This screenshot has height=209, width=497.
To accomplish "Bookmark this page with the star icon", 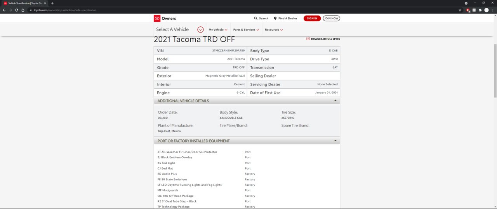I will click(x=460, y=10).
